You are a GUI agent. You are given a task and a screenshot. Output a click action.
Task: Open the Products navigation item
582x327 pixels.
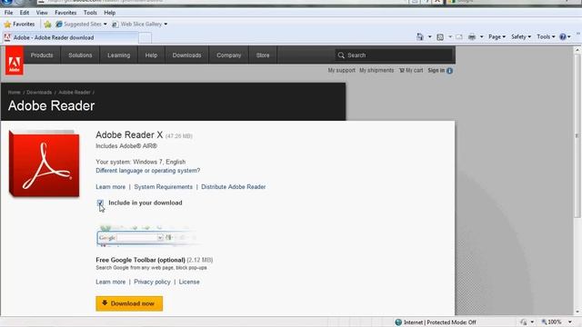point(42,55)
